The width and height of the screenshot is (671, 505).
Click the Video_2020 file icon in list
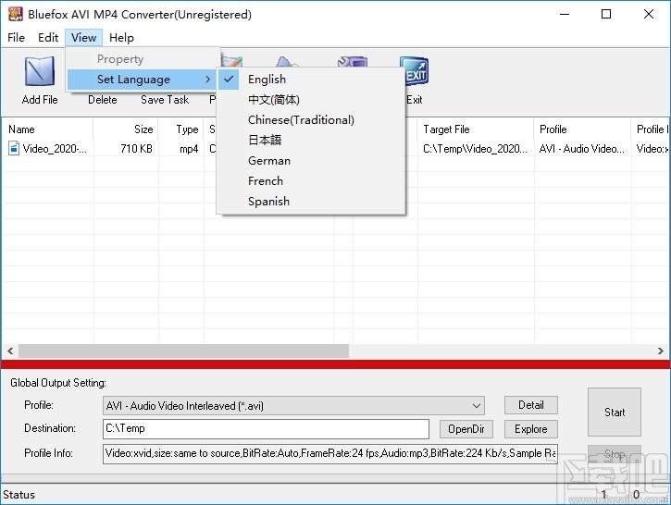(x=14, y=148)
